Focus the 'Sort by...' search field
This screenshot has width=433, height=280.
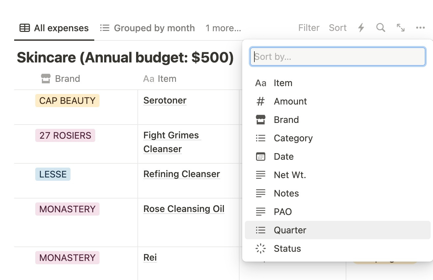coord(338,57)
